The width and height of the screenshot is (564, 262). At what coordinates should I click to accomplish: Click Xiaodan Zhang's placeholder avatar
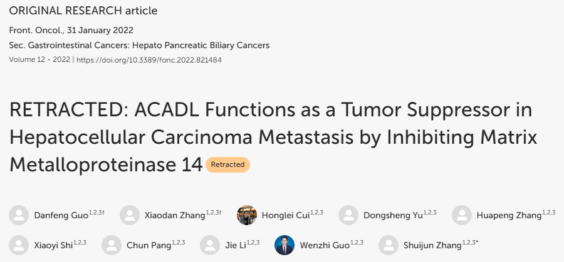point(130,215)
